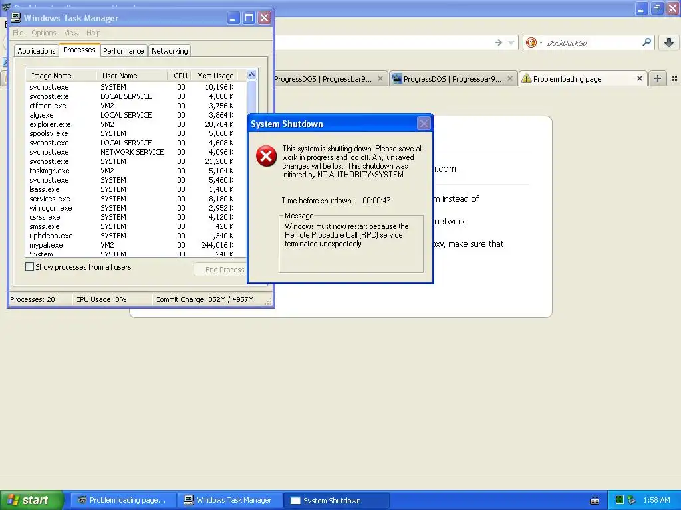Select explorer.exe process row
Screen dimensions: 681x510
tap(136, 124)
